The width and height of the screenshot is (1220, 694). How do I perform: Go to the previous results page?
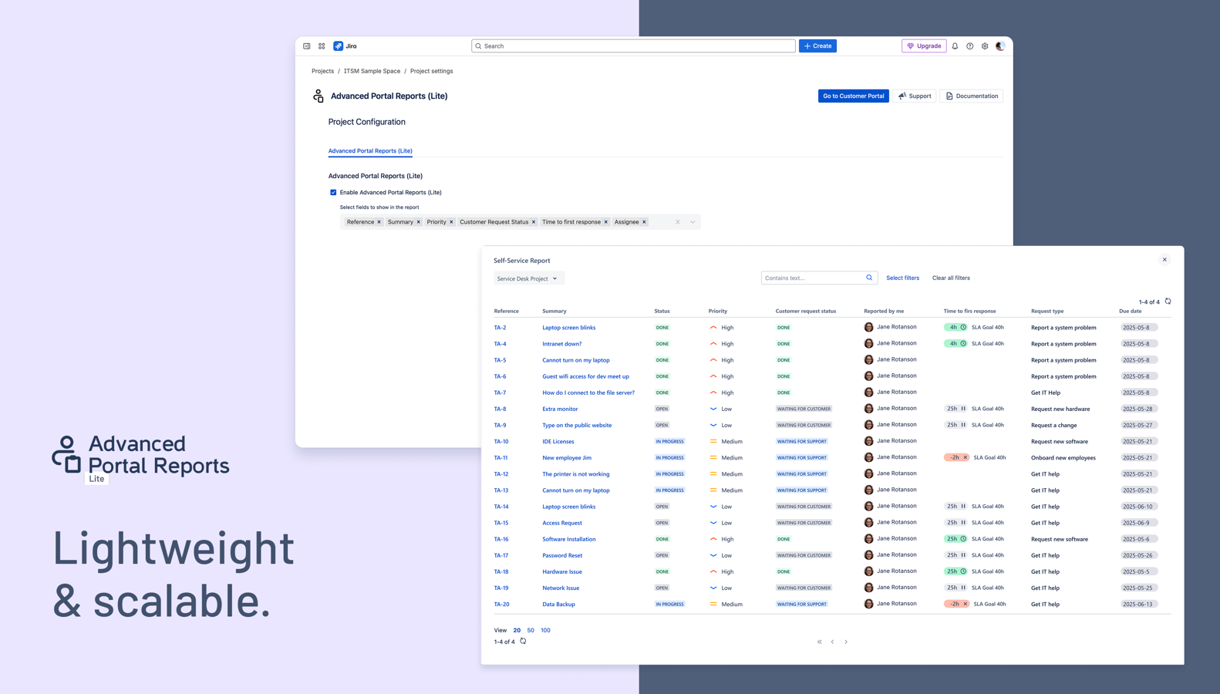coord(833,642)
